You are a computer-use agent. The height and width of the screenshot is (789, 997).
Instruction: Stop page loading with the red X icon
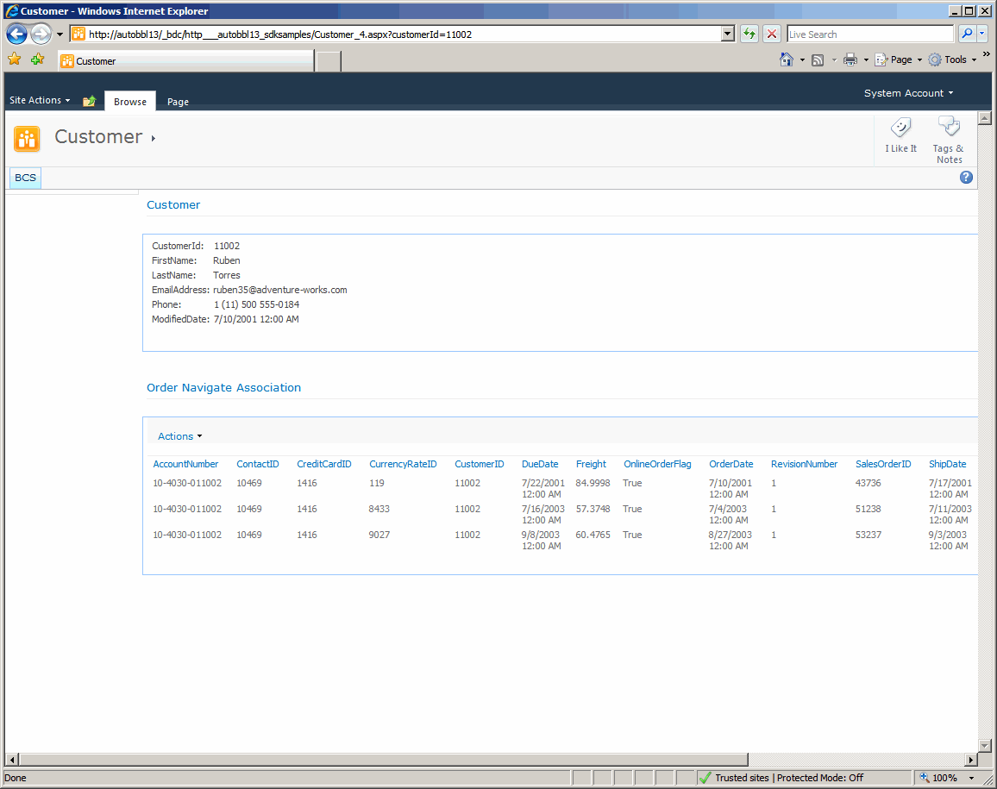(x=771, y=34)
